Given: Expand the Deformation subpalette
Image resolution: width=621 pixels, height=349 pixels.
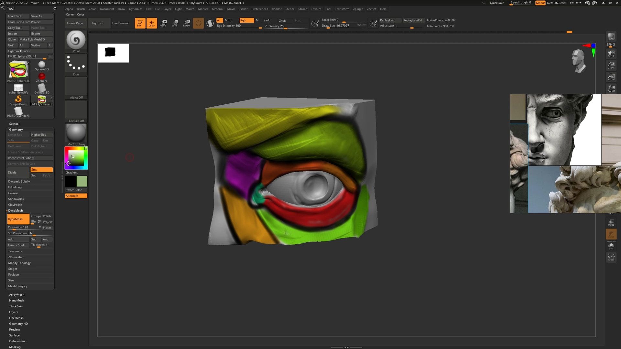Looking at the screenshot, I should point(17,341).
